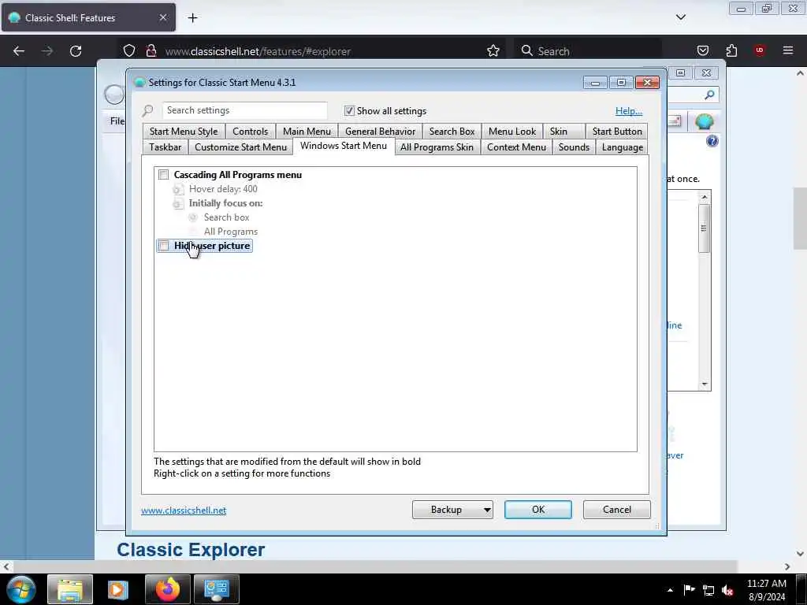Open the list all tabs chevron

(680, 17)
